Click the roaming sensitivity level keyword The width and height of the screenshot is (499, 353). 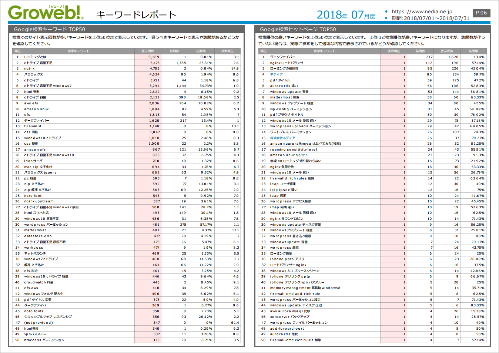click(x=294, y=149)
